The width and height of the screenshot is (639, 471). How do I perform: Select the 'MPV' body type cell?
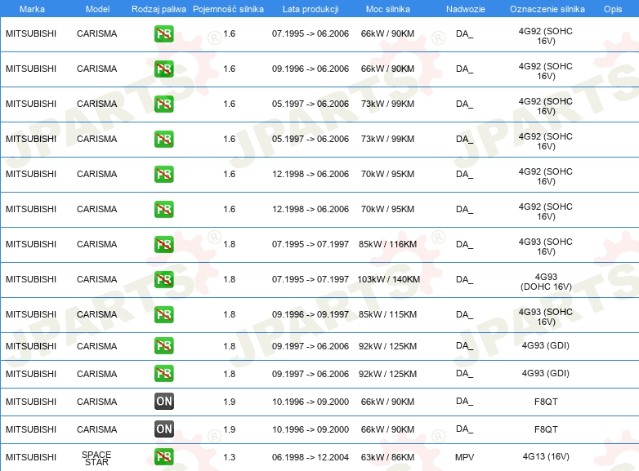tap(465, 457)
